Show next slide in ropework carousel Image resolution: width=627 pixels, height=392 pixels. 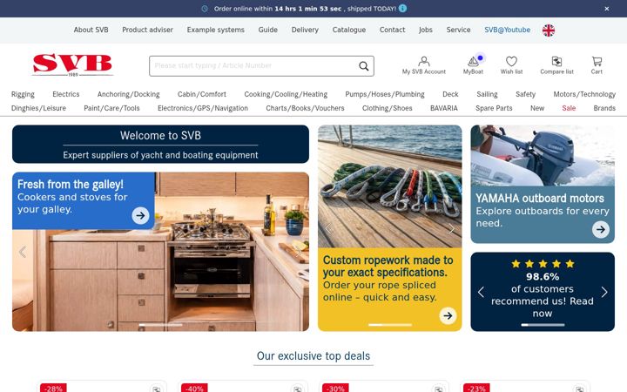click(451, 228)
